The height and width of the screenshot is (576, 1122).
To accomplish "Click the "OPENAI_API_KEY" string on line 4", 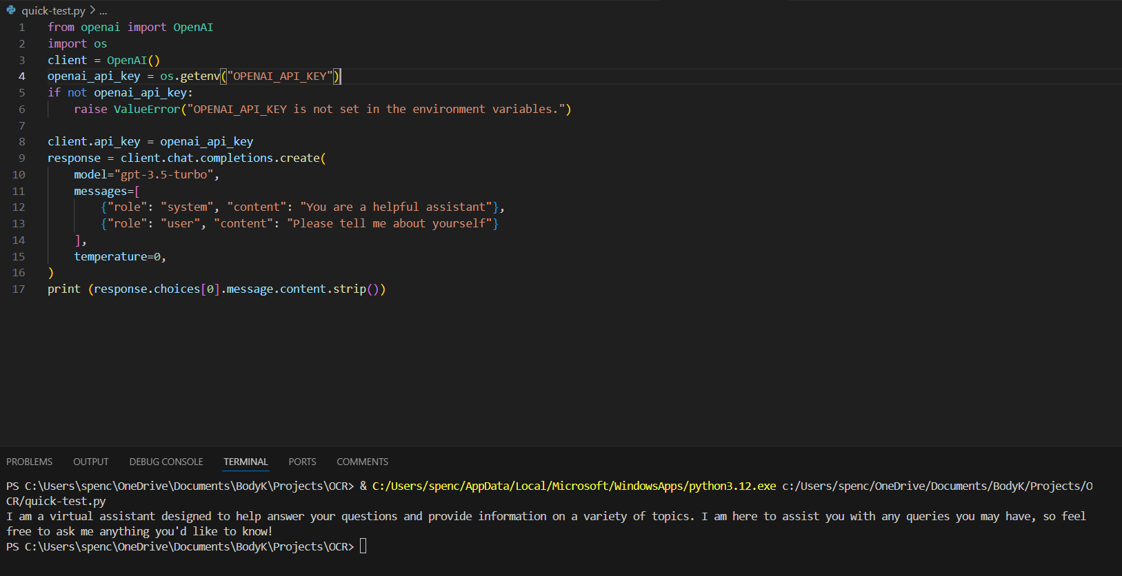I will point(280,76).
